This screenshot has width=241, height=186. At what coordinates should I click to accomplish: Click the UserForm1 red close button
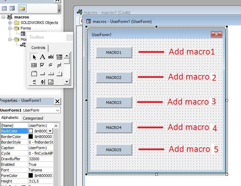click(x=216, y=34)
